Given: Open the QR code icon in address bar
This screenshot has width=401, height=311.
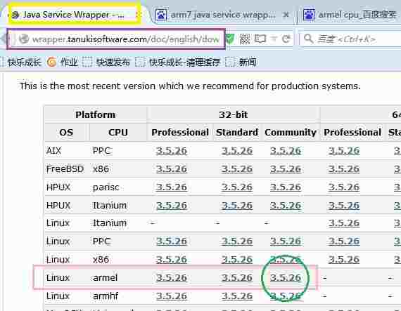Looking at the screenshot, I should point(245,39).
